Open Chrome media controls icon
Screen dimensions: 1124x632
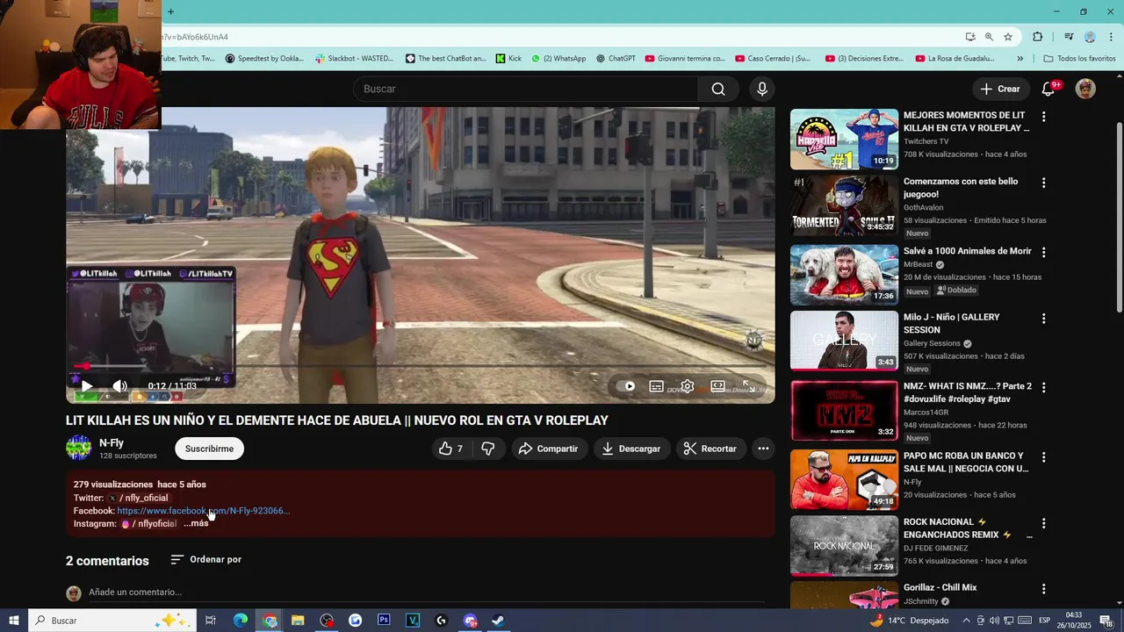[x=1069, y=37]
